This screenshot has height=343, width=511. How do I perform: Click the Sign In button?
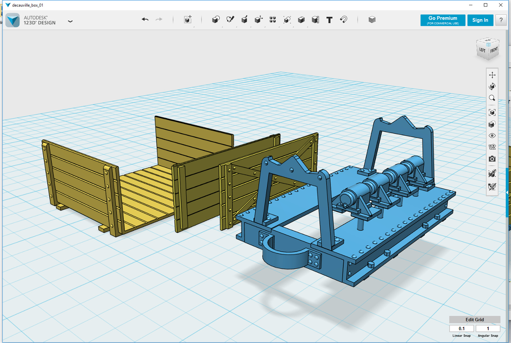point(480,20)
